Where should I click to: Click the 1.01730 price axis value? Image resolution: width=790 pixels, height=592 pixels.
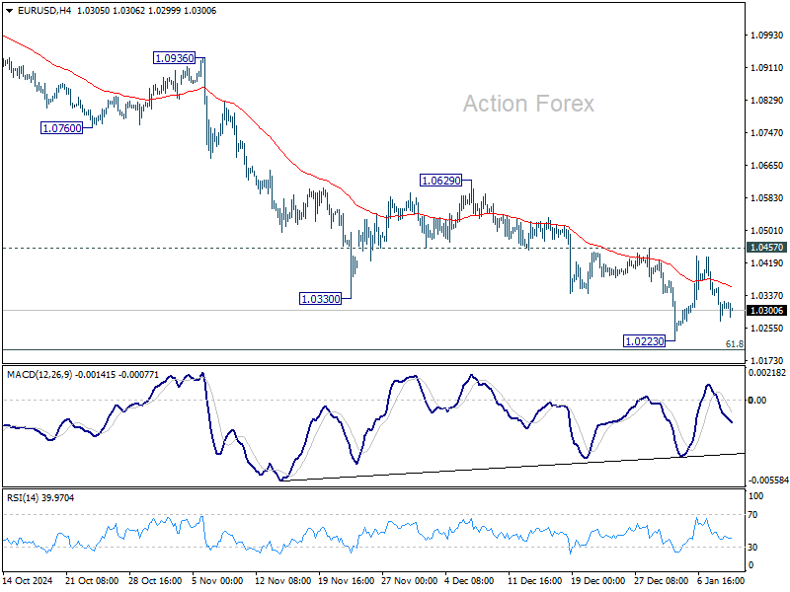coord(767,360)
